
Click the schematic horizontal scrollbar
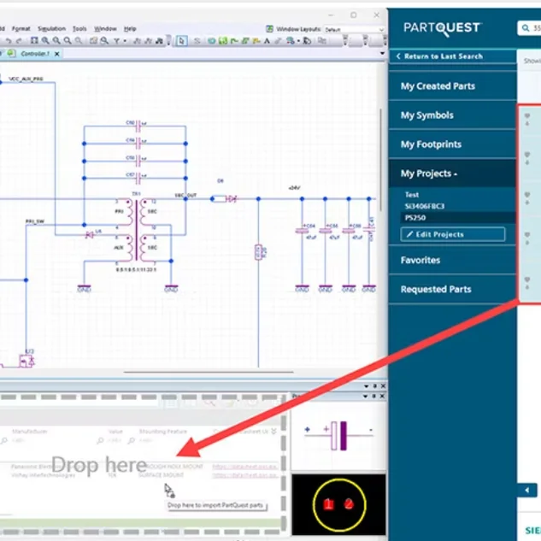(209, 373)
